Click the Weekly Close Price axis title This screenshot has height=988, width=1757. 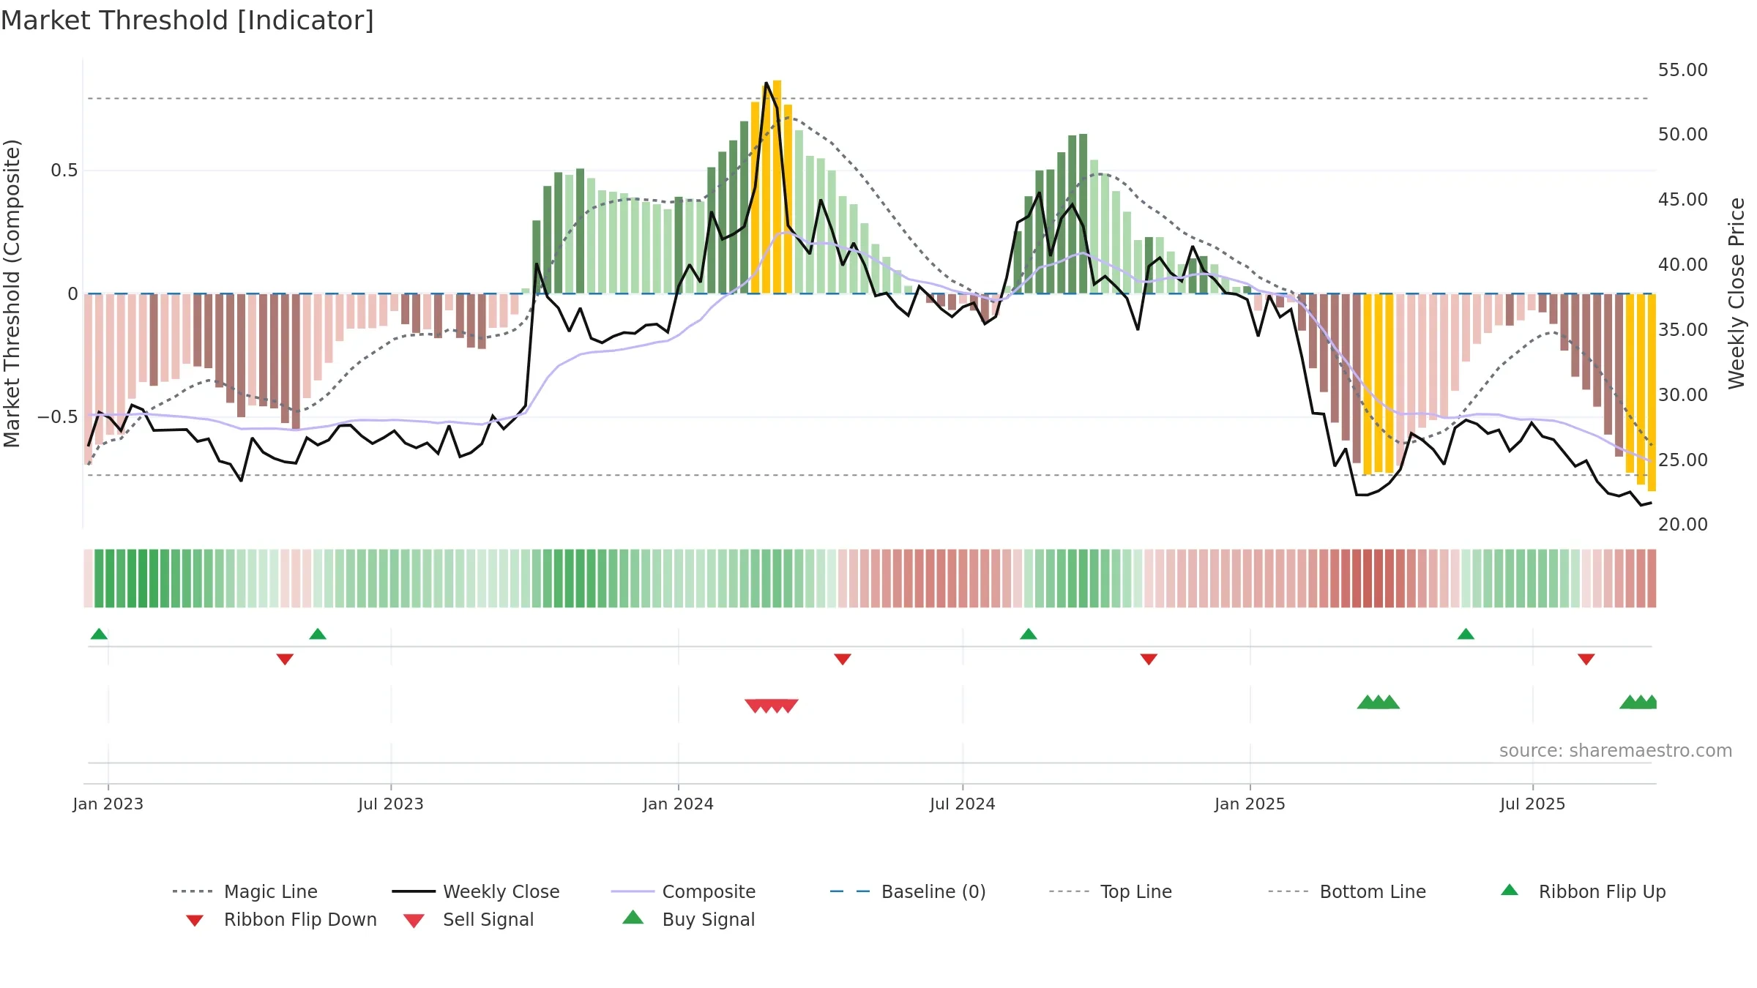[1737, 293]
